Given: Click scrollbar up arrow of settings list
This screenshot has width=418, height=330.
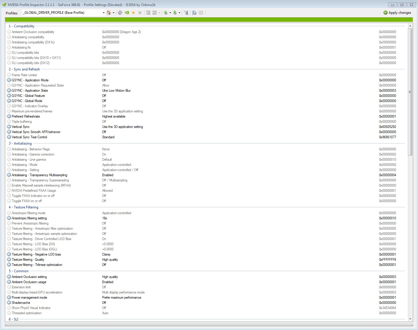Looking at the screenshot, I should [410, 26].
